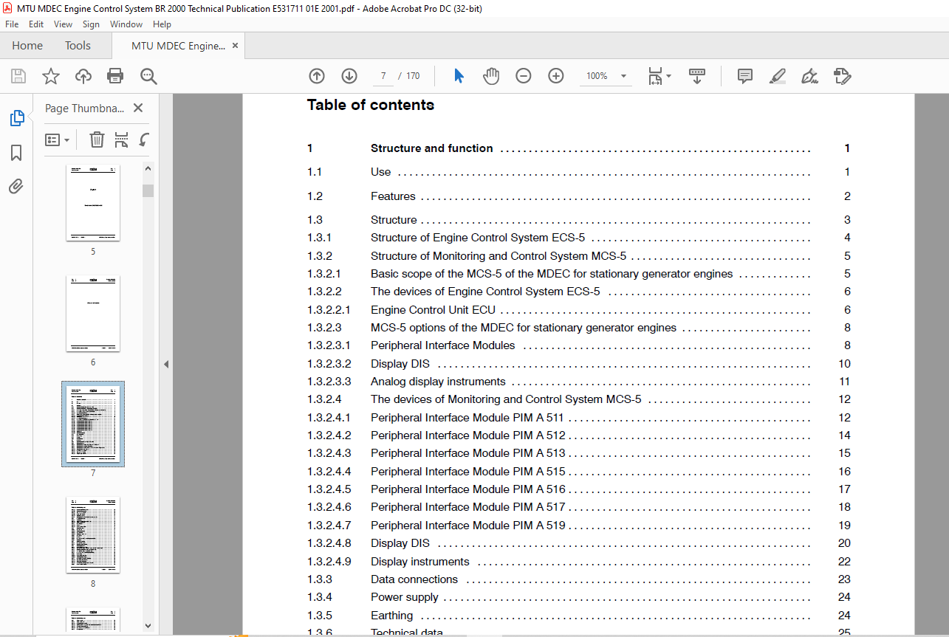Print the document with printer icon
This screenshot has width=949, height=637.
point(115,76)
